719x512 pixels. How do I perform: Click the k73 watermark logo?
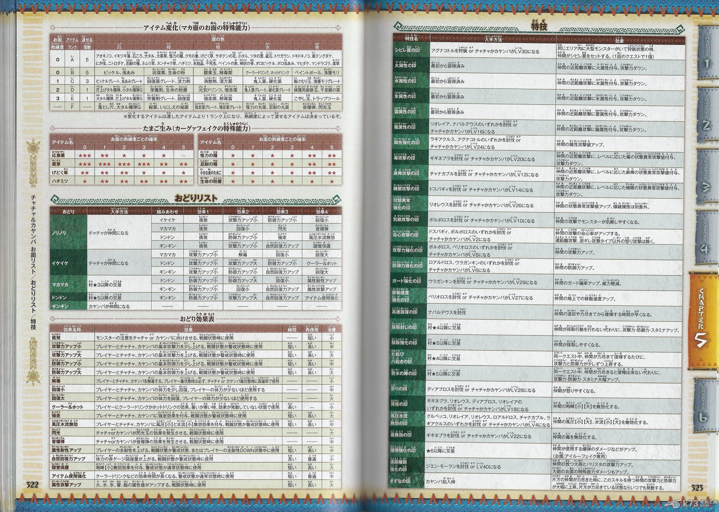point(691,504)
